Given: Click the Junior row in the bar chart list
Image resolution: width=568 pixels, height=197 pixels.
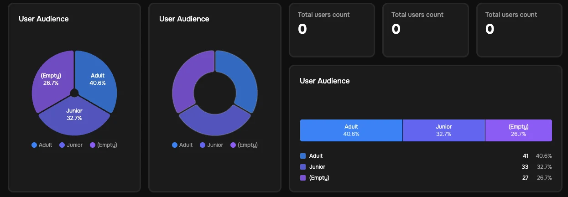Looking at the screenshot, I should (x=426, y=167).
